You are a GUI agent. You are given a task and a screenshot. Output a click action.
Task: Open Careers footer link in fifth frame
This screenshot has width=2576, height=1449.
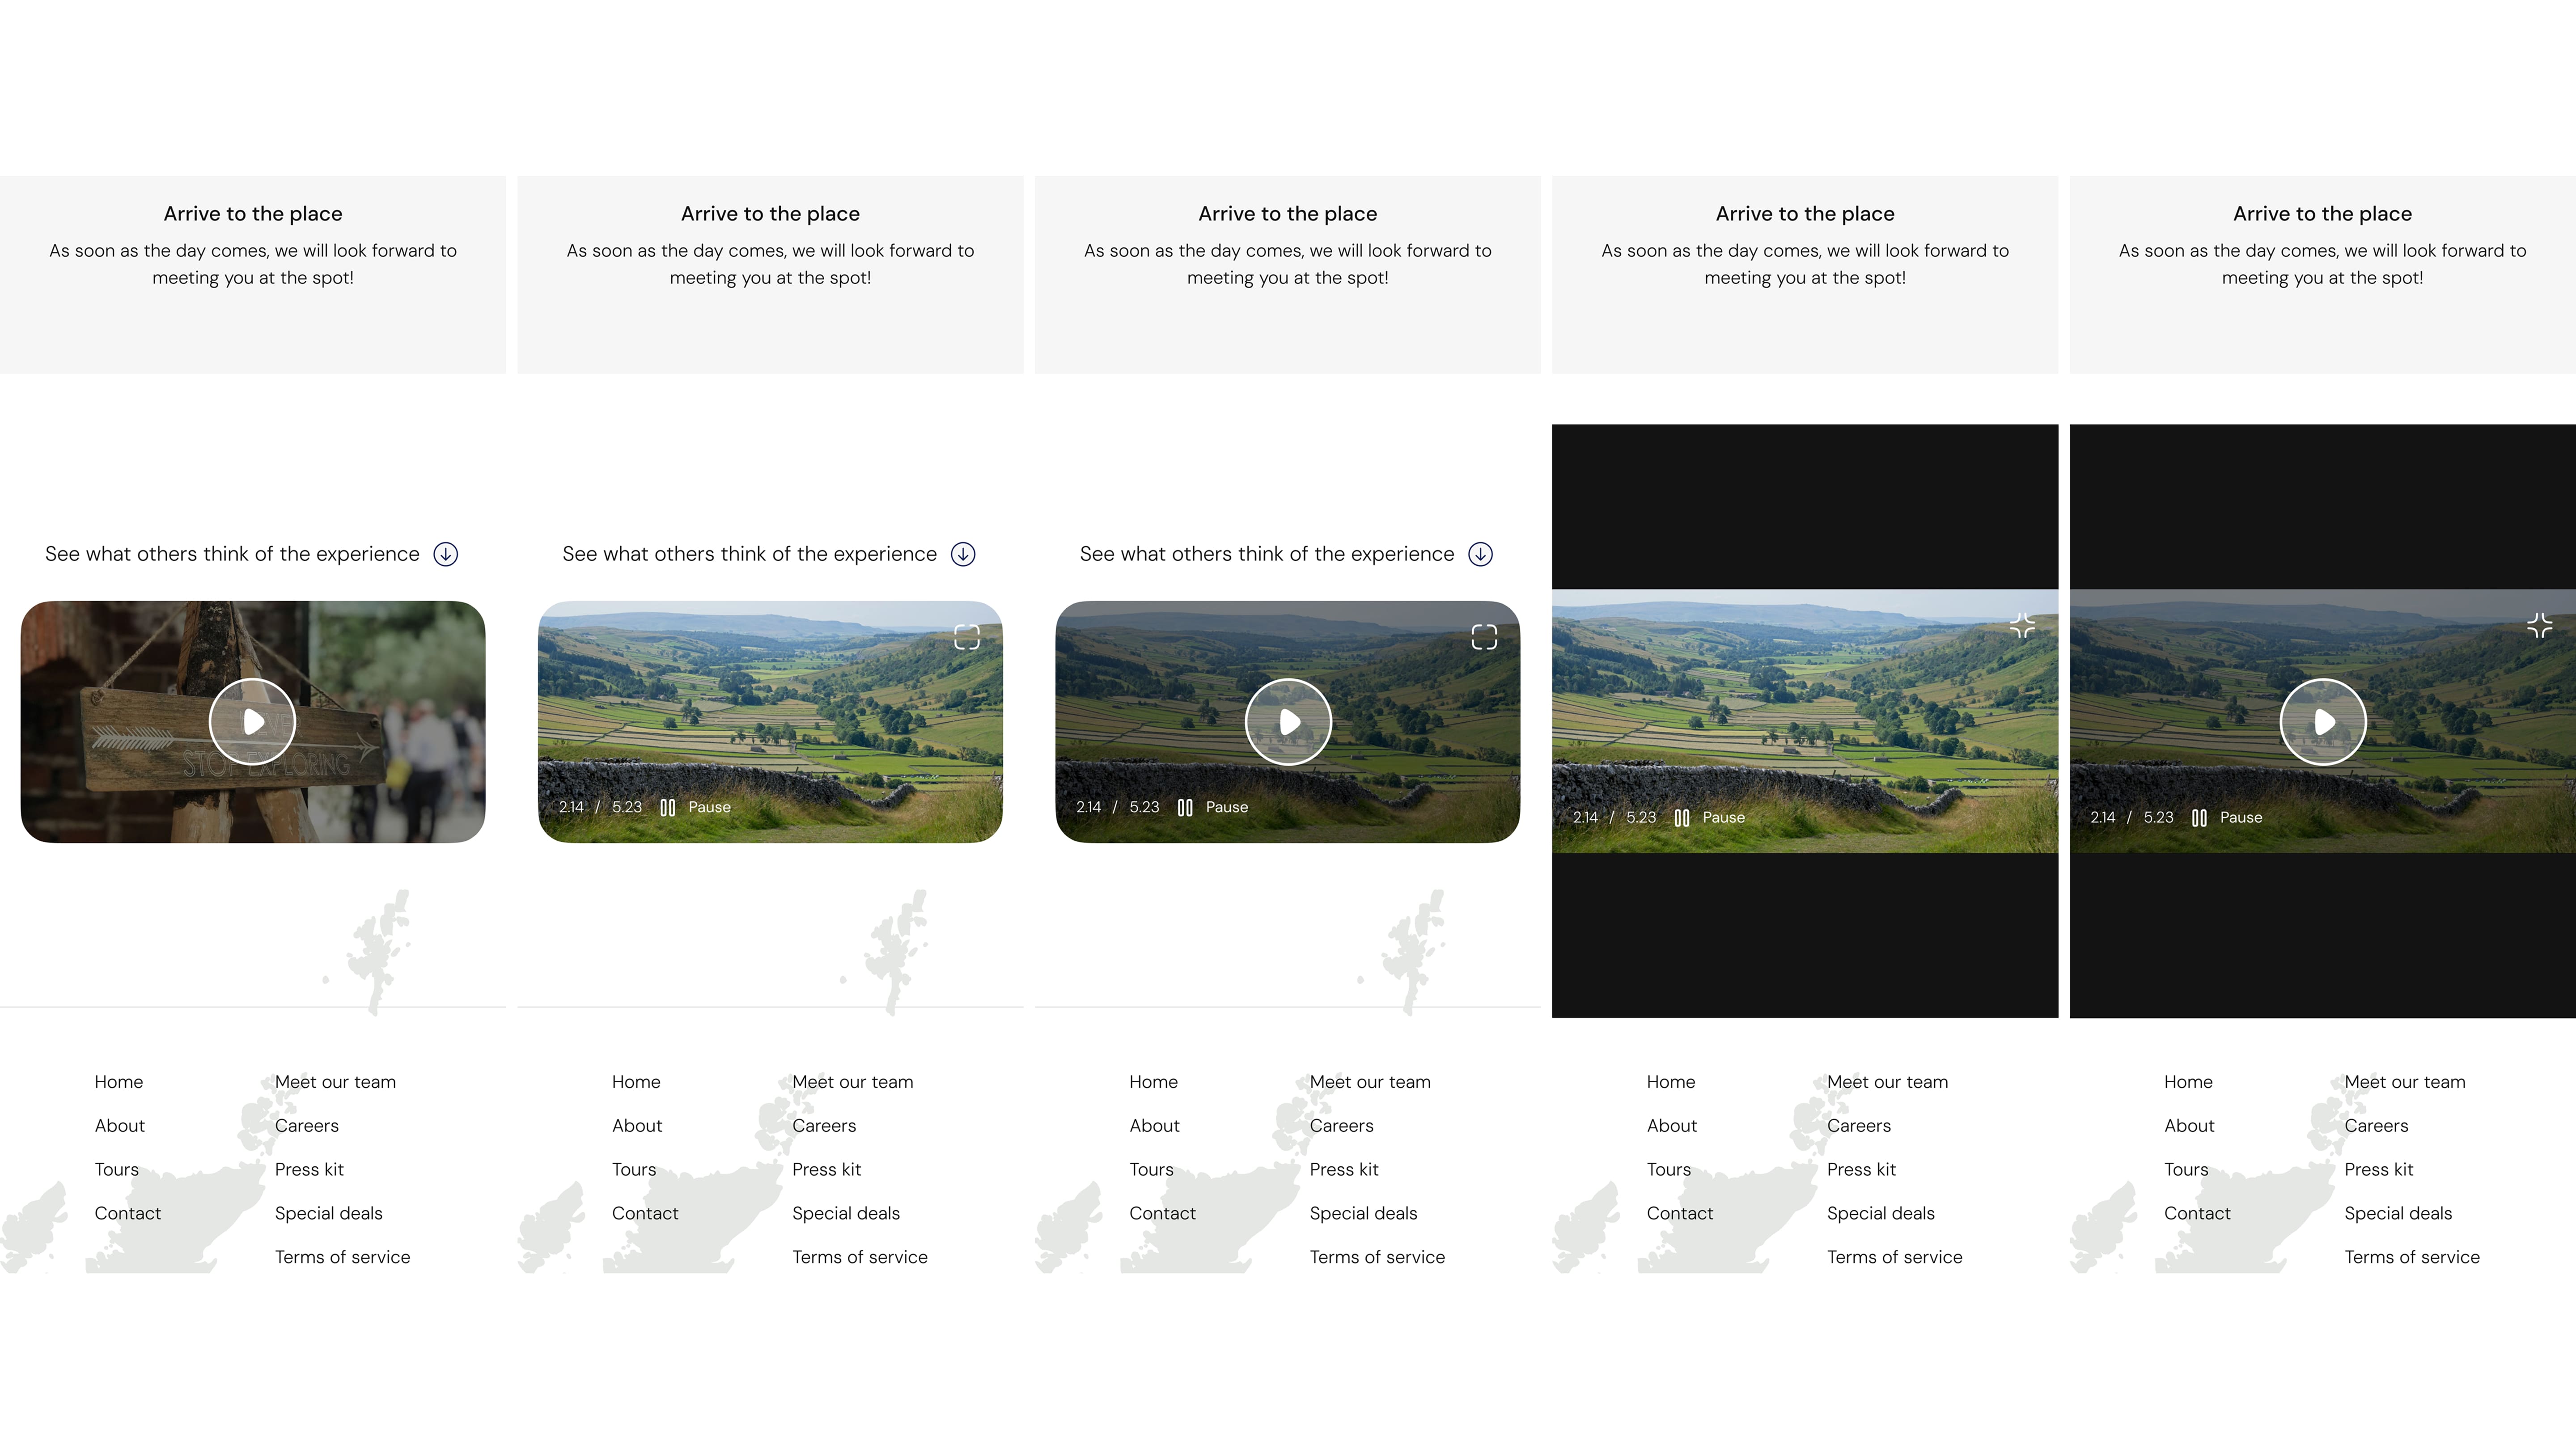tap(2377, 1125)
